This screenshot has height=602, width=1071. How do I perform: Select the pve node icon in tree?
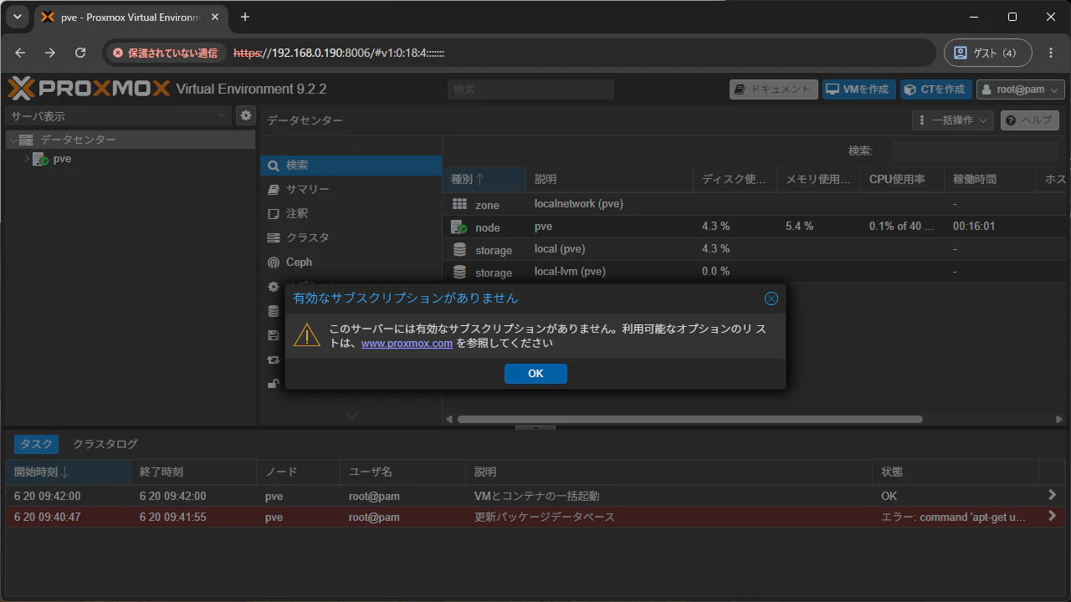[40, 159]
